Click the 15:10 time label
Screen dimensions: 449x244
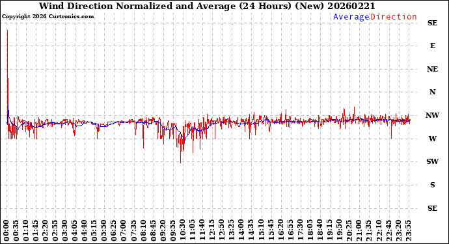(x=261, y=231)
